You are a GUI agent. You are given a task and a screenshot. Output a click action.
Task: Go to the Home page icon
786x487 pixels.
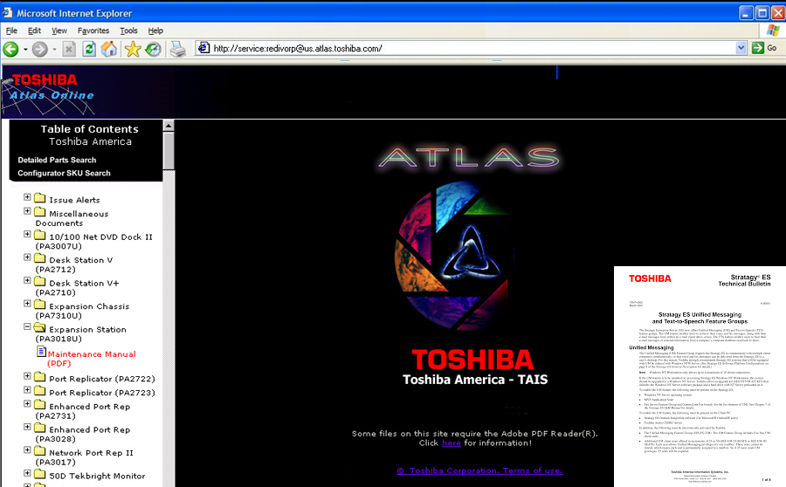pyautogui.click(x=109, y=49)
